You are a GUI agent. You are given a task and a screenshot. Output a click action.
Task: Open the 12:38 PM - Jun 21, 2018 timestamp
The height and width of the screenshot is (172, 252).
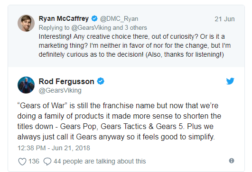coord(54,148)
